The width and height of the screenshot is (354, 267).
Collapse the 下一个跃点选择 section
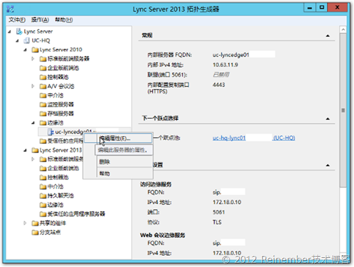point(328,119)
